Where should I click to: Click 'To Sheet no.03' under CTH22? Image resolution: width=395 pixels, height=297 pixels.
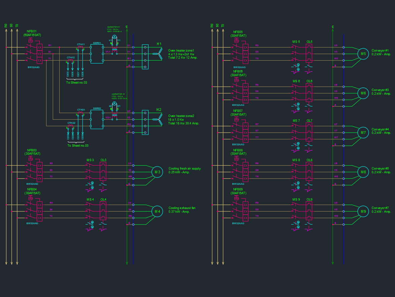pos(78,146)
